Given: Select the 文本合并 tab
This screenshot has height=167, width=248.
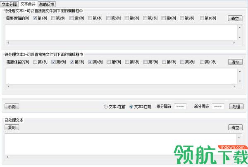Looking at the screenshot, I should click(x=28, y=4).
